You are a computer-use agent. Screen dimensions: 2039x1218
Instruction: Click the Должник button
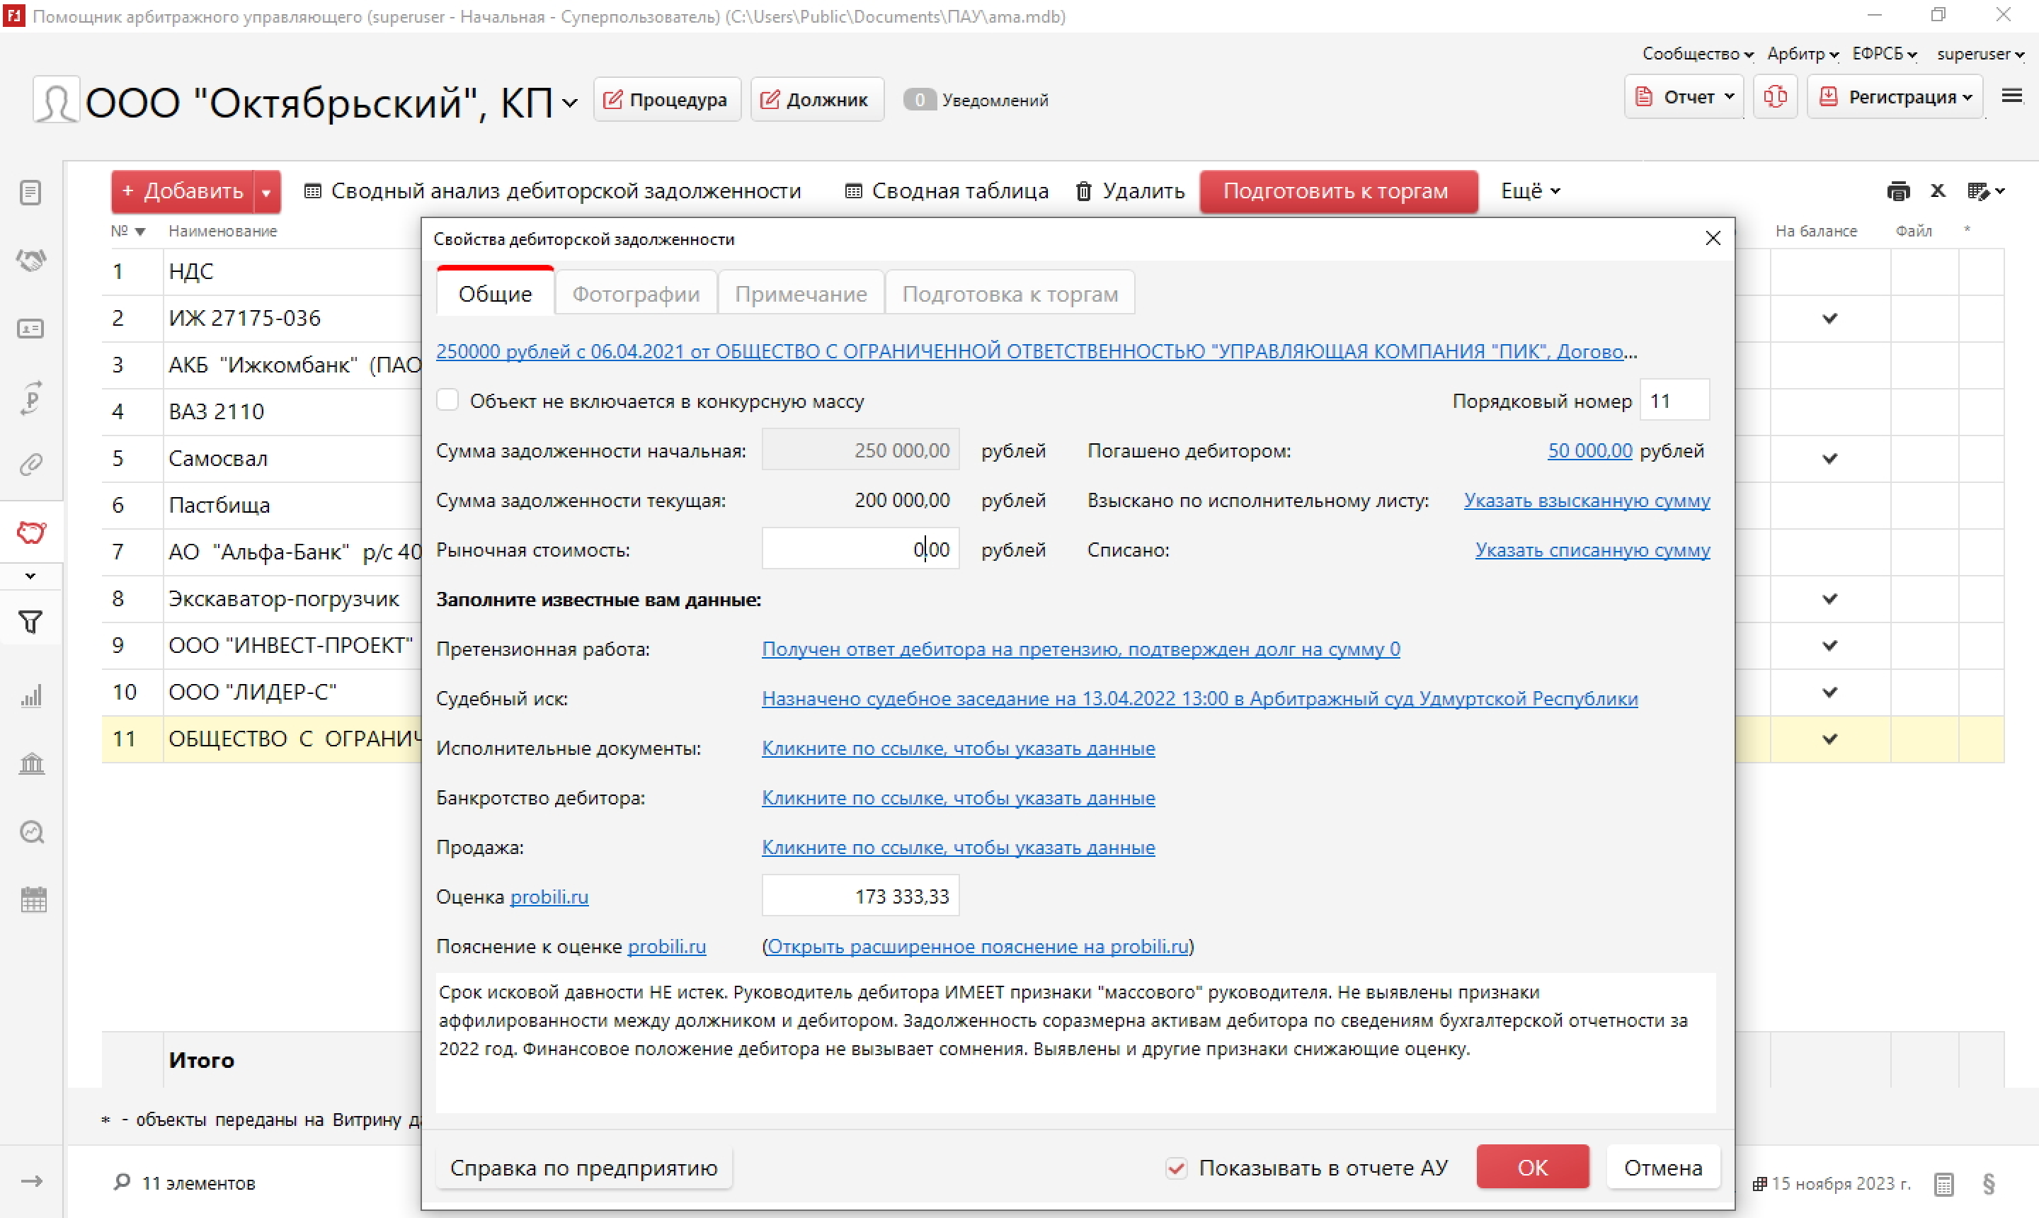click(816, 100)
